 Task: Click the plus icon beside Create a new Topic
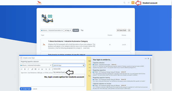coord(21,58)
